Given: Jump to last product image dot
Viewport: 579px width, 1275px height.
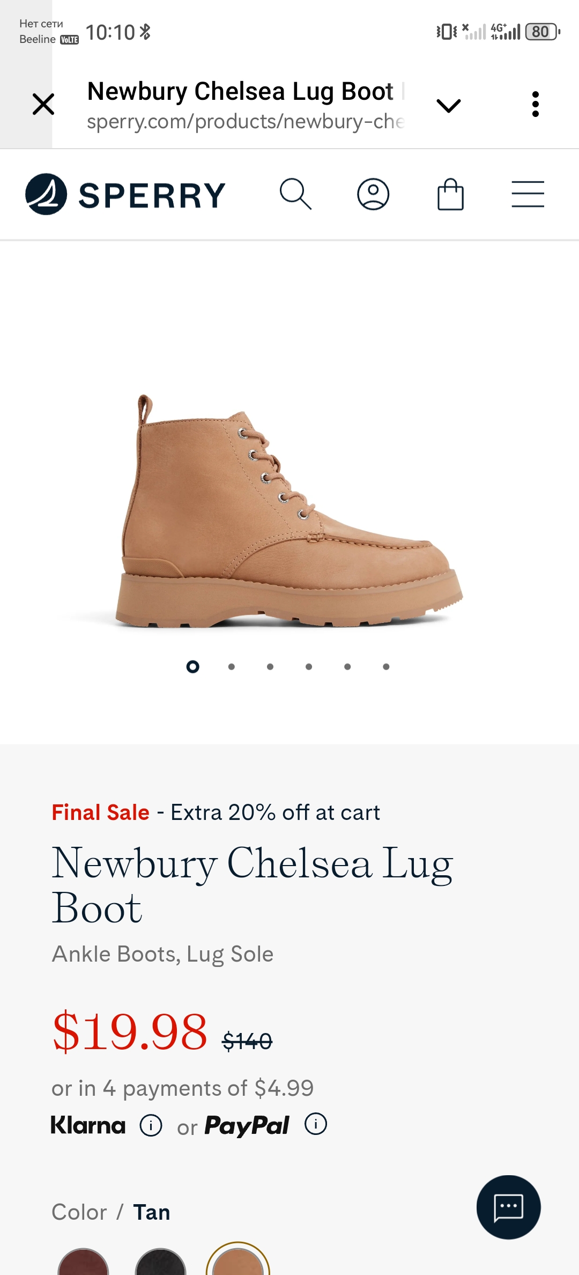Looking at the screenshot, I should click(386, 666).
